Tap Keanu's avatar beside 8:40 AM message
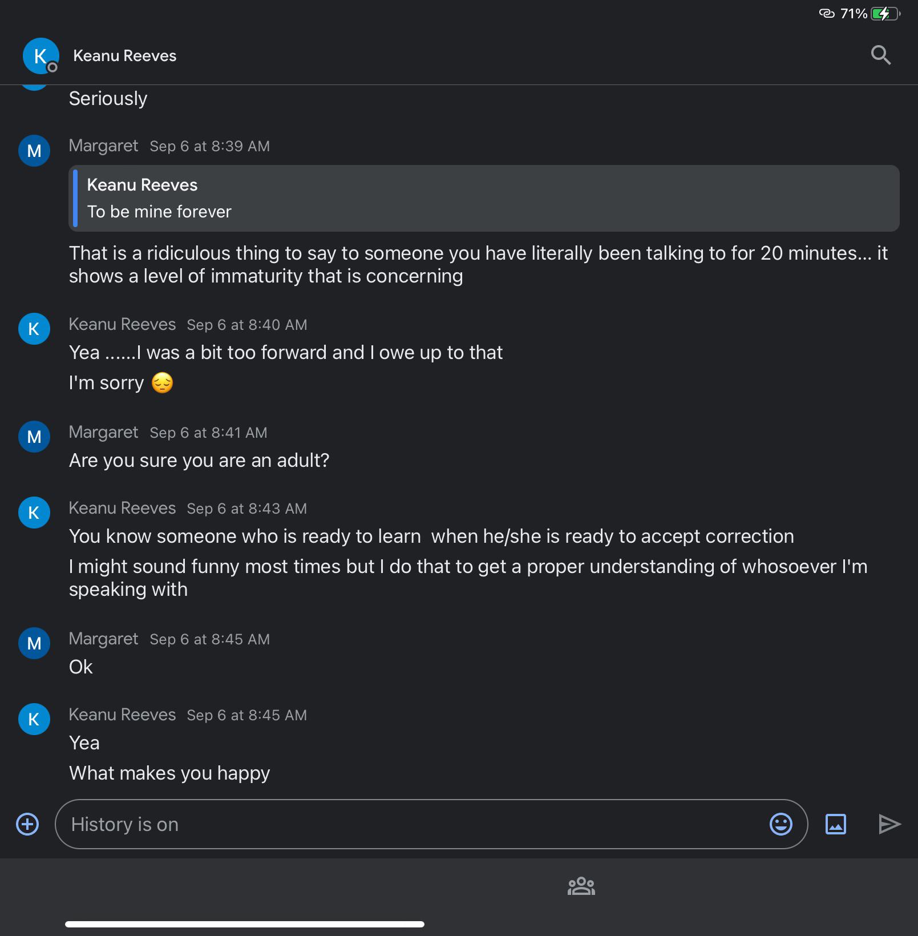918x936 pixels. 34,329
